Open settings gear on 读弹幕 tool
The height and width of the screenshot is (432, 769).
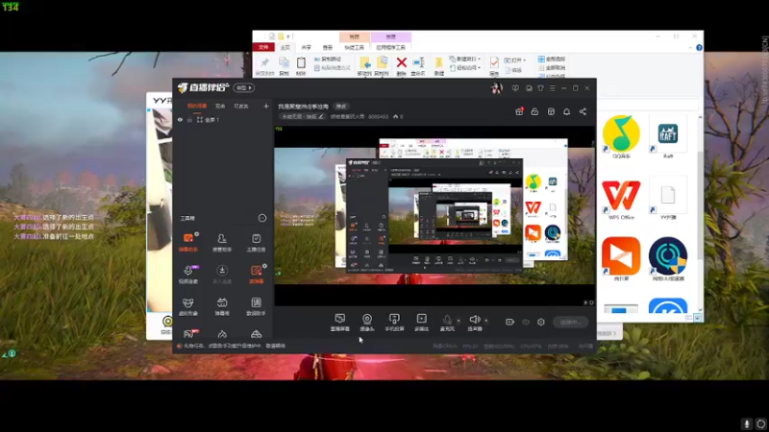pos(265,266)
